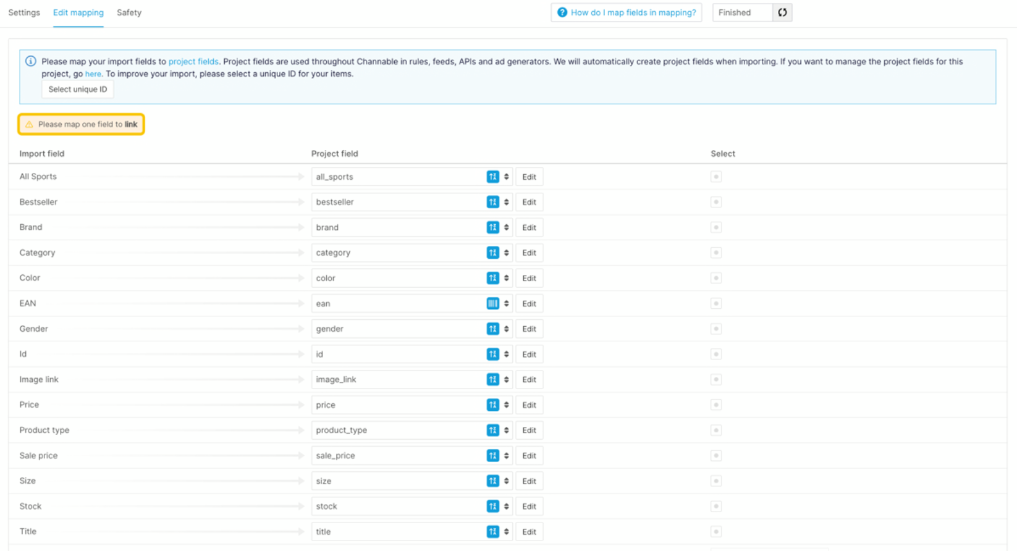This screenshot has height=551, width=1017.
Task: Click the 'Sale price' import field label
Action: 38,455
